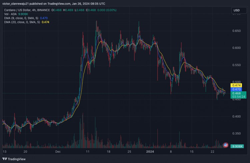Viewport: 250px width, 163px height.
Task: Click the 0.350 price axis label
Action: [236, 133]
